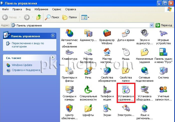The image size is (175, 122).
Task: Open Мышь icon
Action: tap(126, 52)
